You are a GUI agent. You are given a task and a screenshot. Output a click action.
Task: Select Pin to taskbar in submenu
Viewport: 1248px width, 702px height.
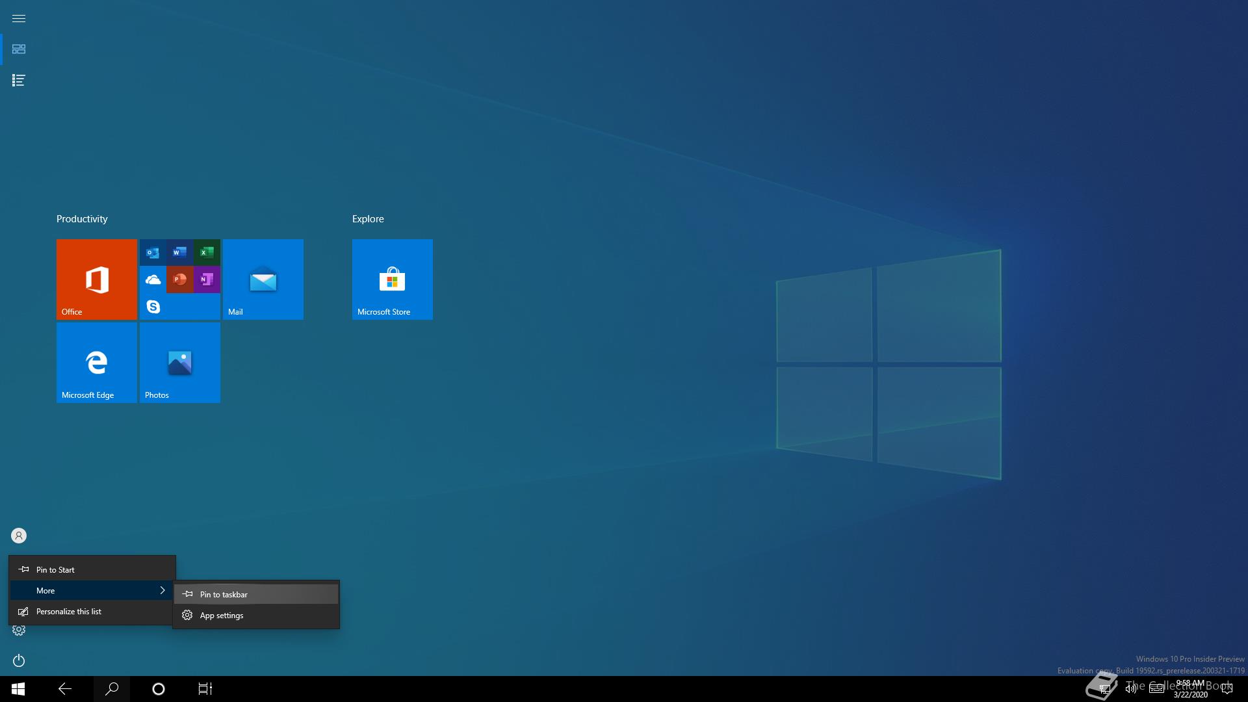[x=256, y=594]
